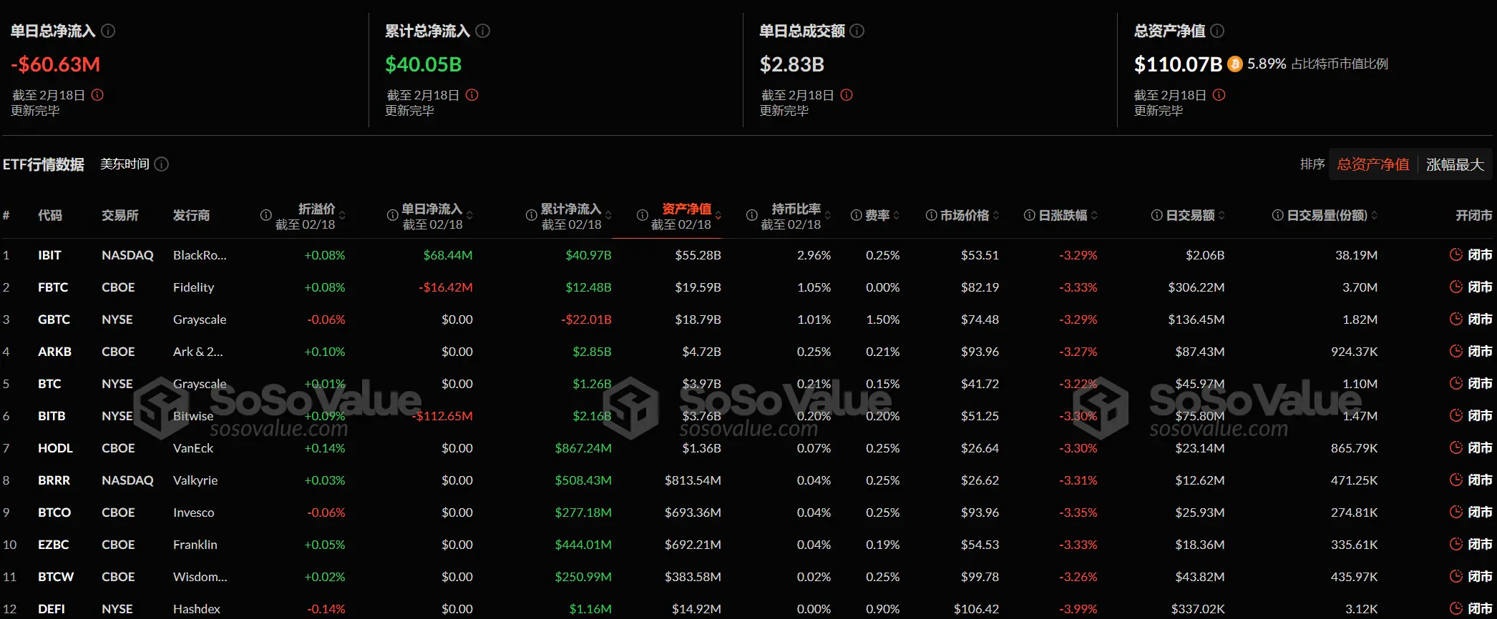This screenshot has width=1497, height=619.
Task: Click market-closed clock icon in IBIT row
Action: (x=1456, y=254)
